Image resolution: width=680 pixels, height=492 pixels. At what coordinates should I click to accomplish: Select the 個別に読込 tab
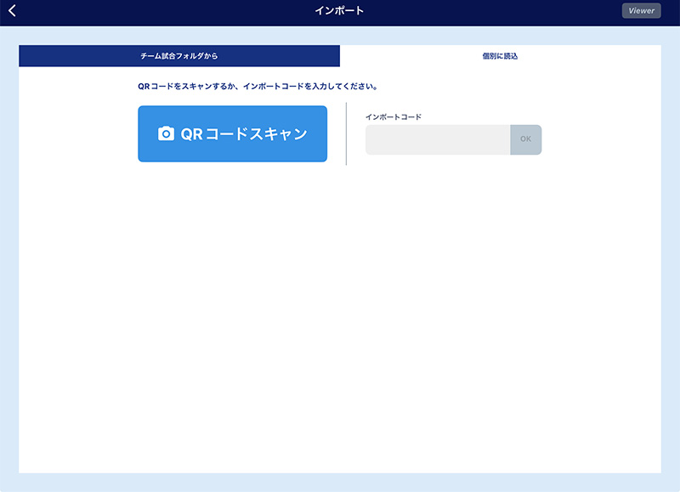tap(500, 56)
